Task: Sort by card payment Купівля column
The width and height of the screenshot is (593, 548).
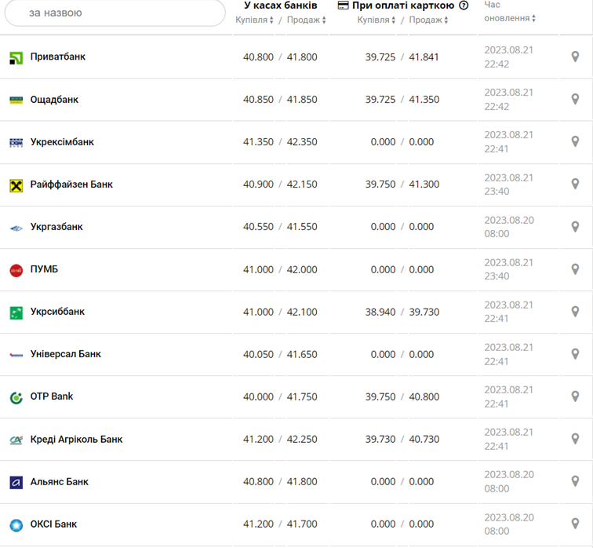Action: tap(377, 20)
